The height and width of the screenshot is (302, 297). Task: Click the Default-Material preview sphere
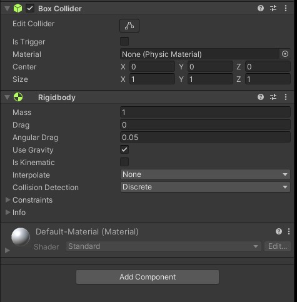coord(21,237)
